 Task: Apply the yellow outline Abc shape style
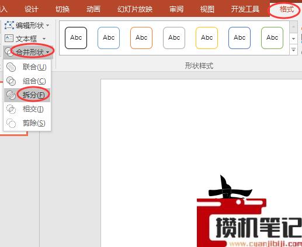click(207, 38)
